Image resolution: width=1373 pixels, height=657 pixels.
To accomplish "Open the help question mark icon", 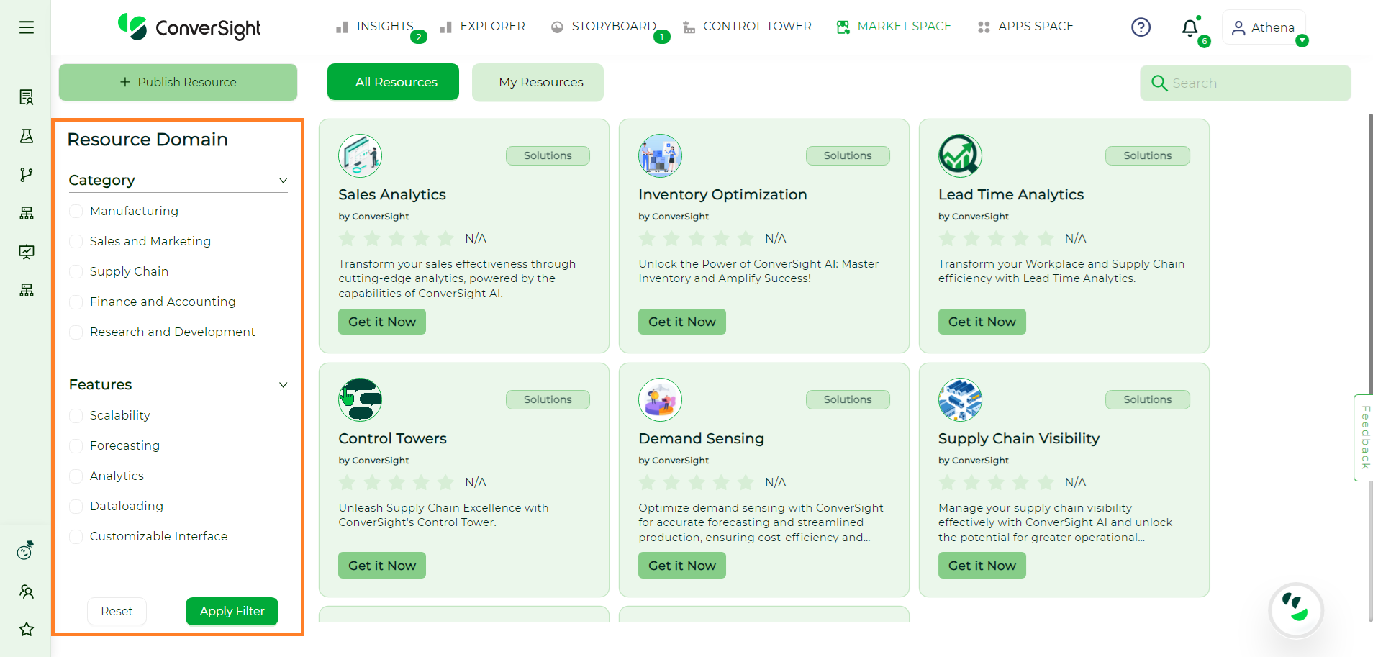I will coord(1141,27).
